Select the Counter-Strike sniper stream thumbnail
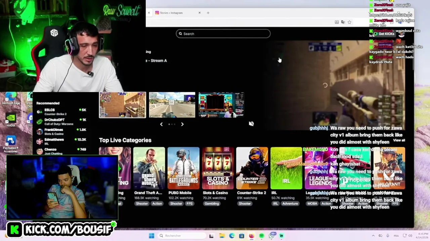The image size is (430, 241). point(123,105)
